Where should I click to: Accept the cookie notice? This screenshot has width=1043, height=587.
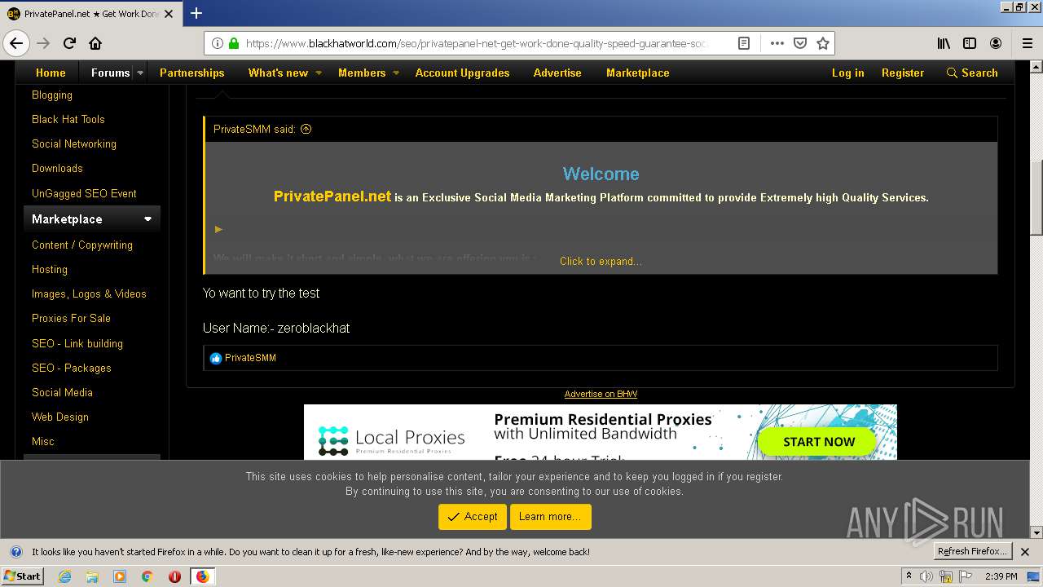473,517
